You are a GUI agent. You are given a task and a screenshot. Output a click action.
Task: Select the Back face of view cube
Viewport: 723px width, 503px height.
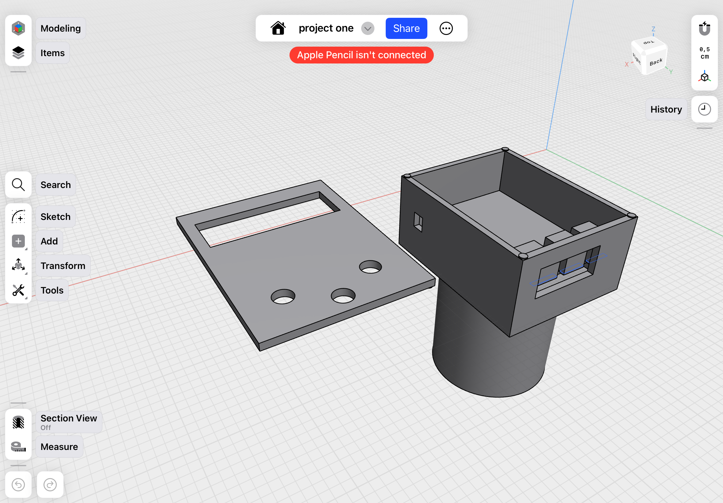tap(656, 62)
